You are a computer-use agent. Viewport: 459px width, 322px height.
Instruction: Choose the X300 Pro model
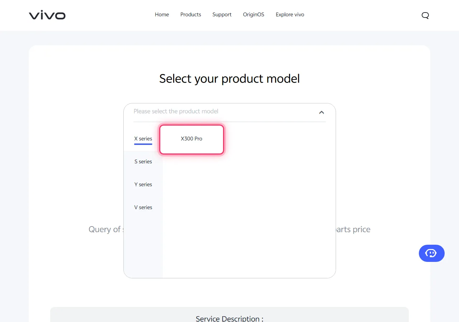[x=192, y=140]
